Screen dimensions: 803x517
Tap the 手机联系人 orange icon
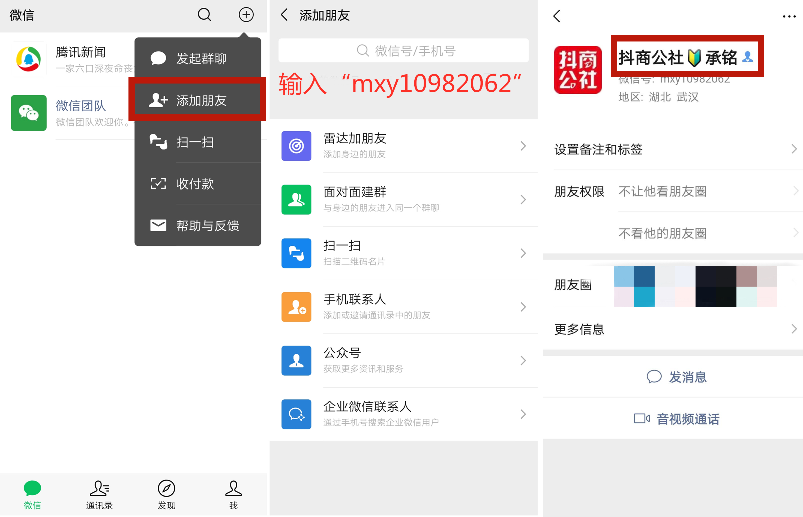(x=296, y=307)
